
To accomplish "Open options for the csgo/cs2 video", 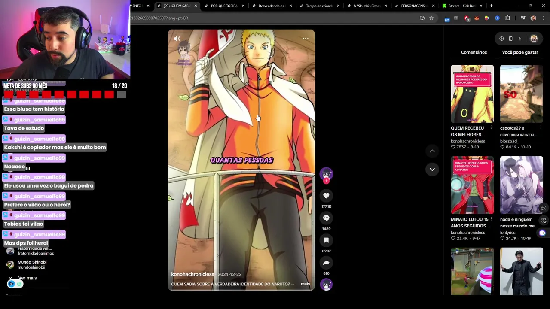I will click(541, 128).
